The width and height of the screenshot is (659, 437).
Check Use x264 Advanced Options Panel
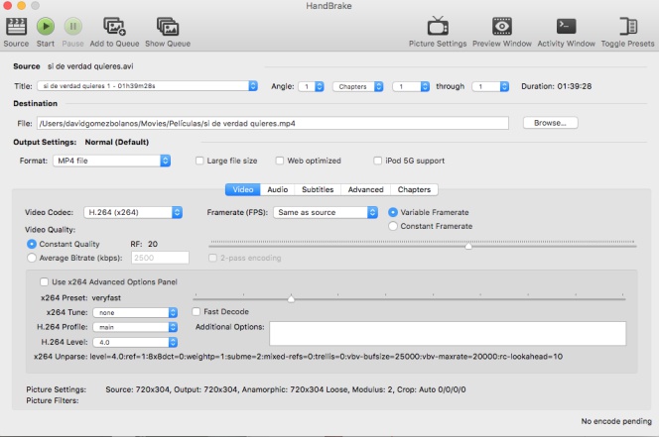(44, 281)
